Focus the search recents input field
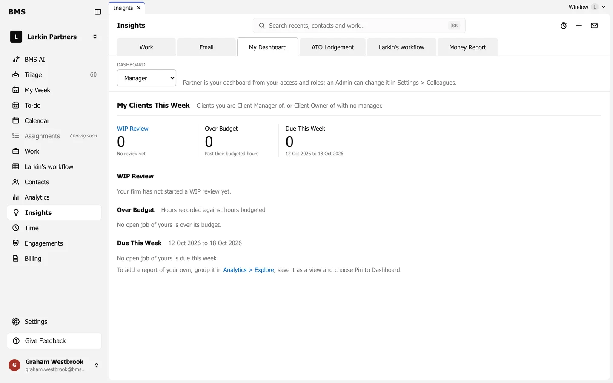The width and height of the screenshot is (613, 383). 359,26
